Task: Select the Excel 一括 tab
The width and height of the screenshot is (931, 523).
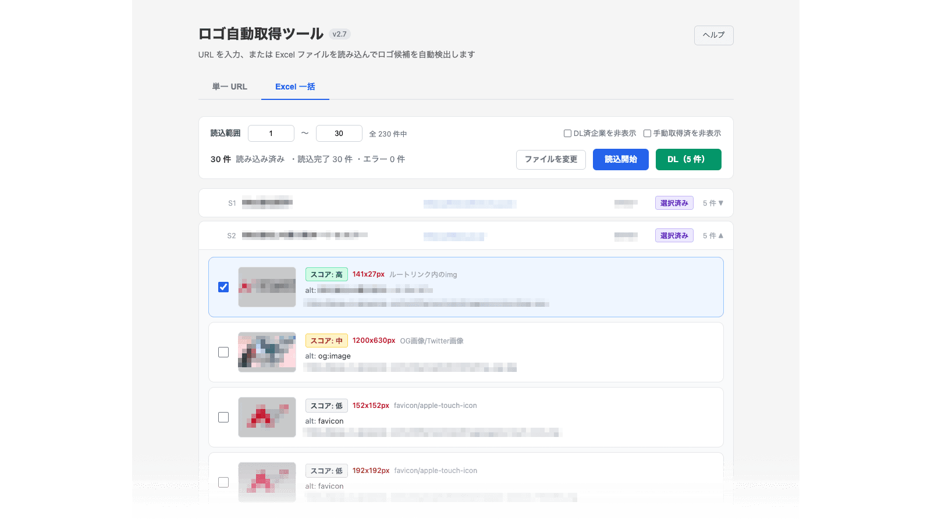Action: coord(295,87)
